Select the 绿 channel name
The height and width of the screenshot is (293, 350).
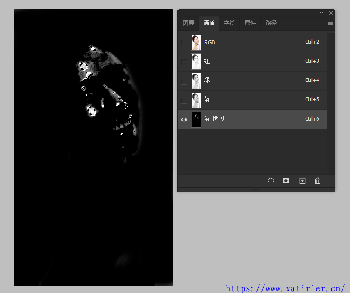[207, 80]
